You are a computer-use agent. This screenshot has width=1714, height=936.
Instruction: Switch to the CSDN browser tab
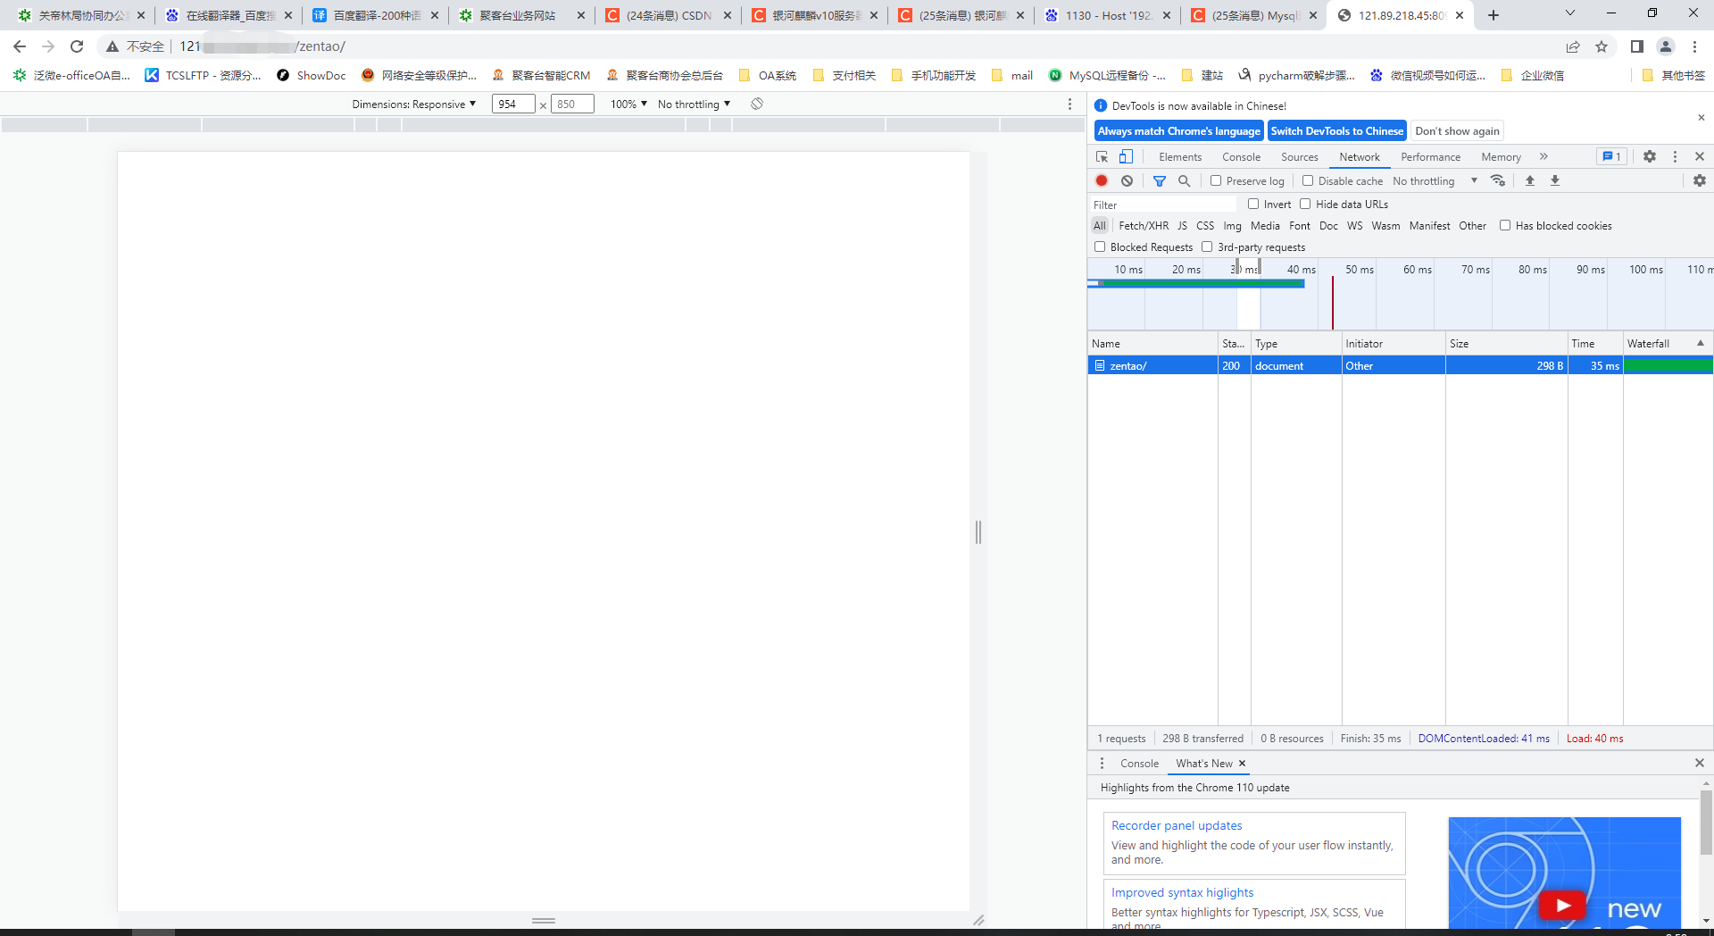[x=668, y=15]
